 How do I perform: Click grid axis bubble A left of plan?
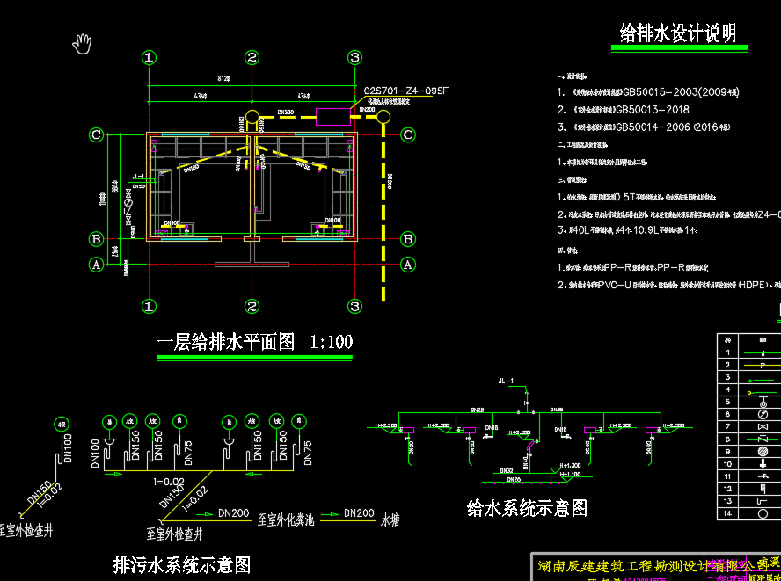96,265
